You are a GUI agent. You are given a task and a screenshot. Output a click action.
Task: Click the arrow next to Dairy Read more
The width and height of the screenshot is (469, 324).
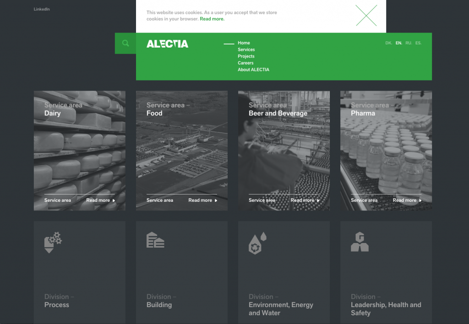click(x=114, y=200)
